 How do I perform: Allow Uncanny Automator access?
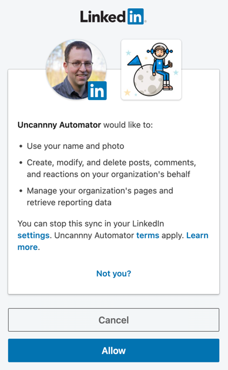(113, 351)
